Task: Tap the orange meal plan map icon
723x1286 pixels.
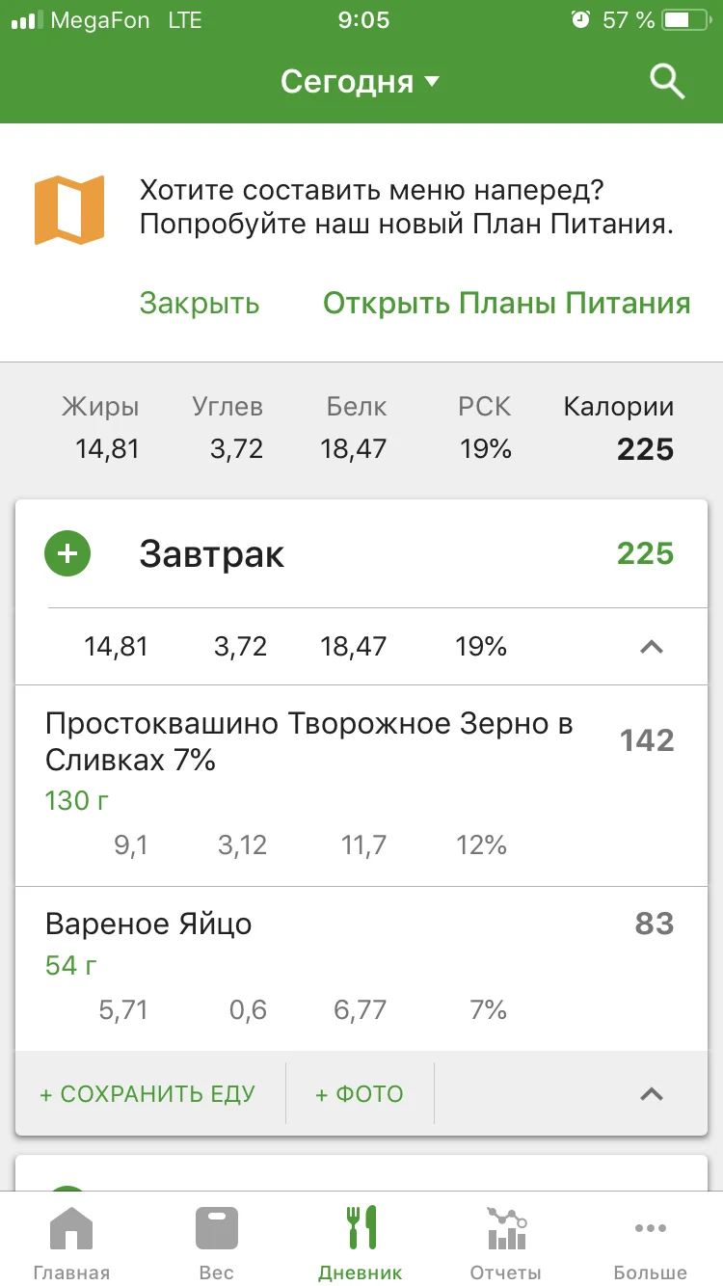Action: (x=68, y=210)
